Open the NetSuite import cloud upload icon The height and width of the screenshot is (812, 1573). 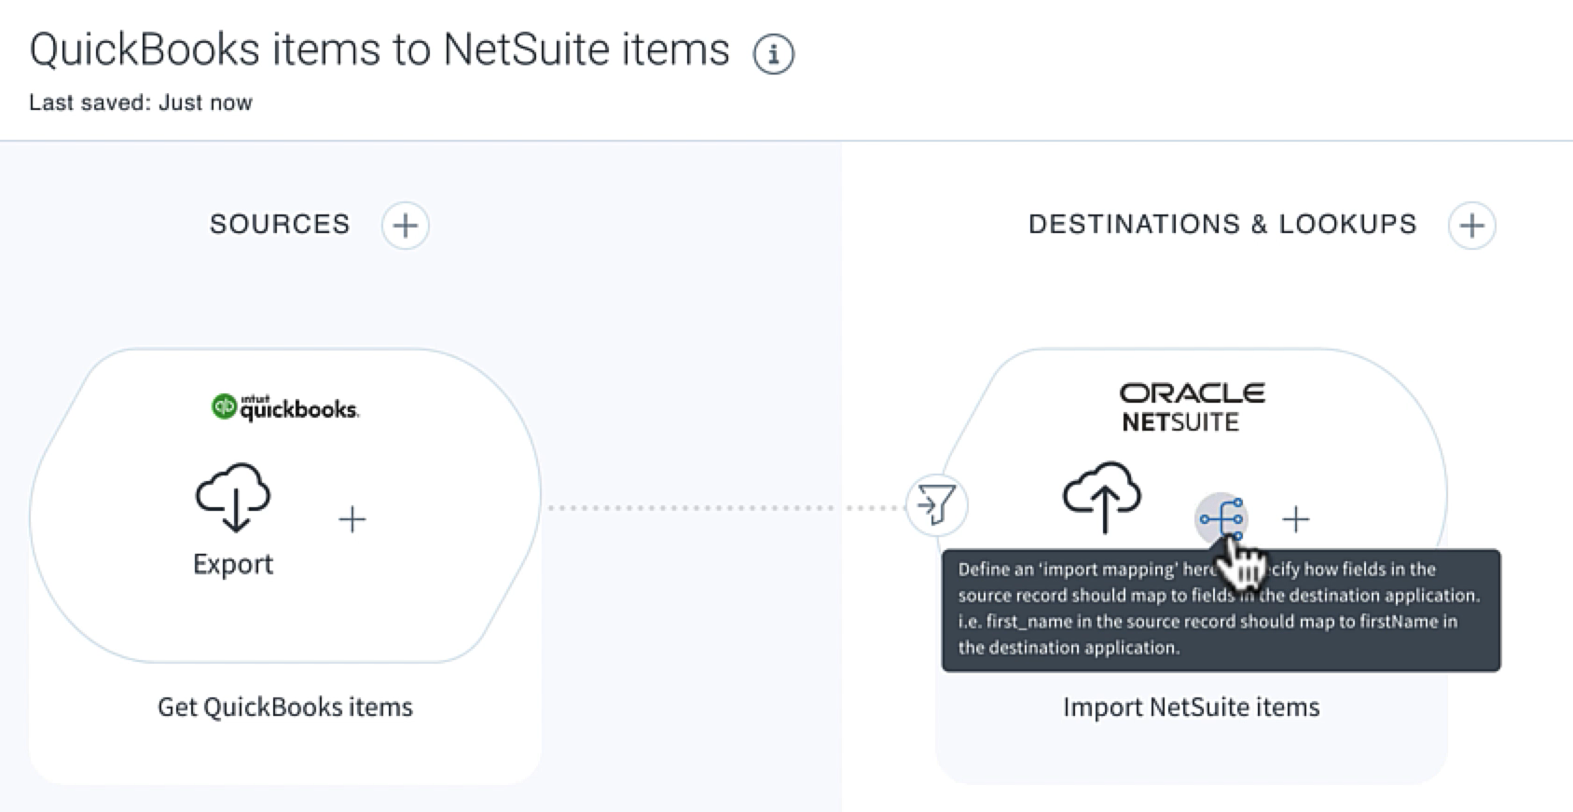coord(1102,497)
